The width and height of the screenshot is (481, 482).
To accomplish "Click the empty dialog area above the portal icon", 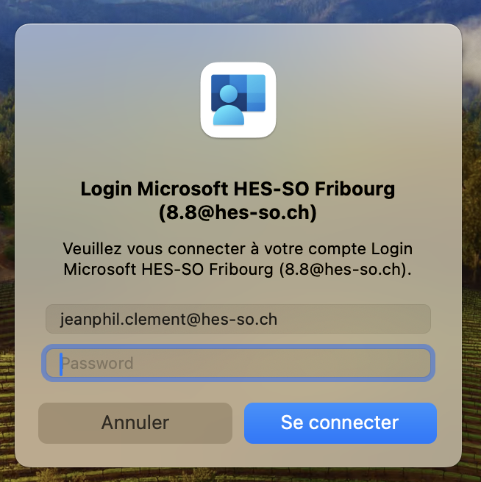I will click(238, 43).
